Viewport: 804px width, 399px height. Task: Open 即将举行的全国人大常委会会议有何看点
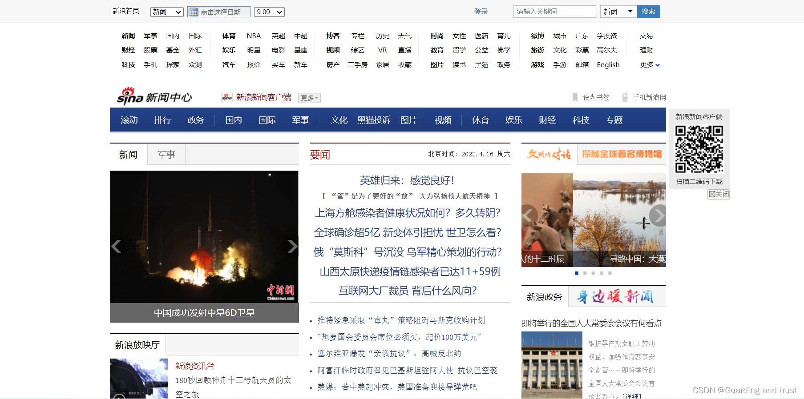[591, 323]
